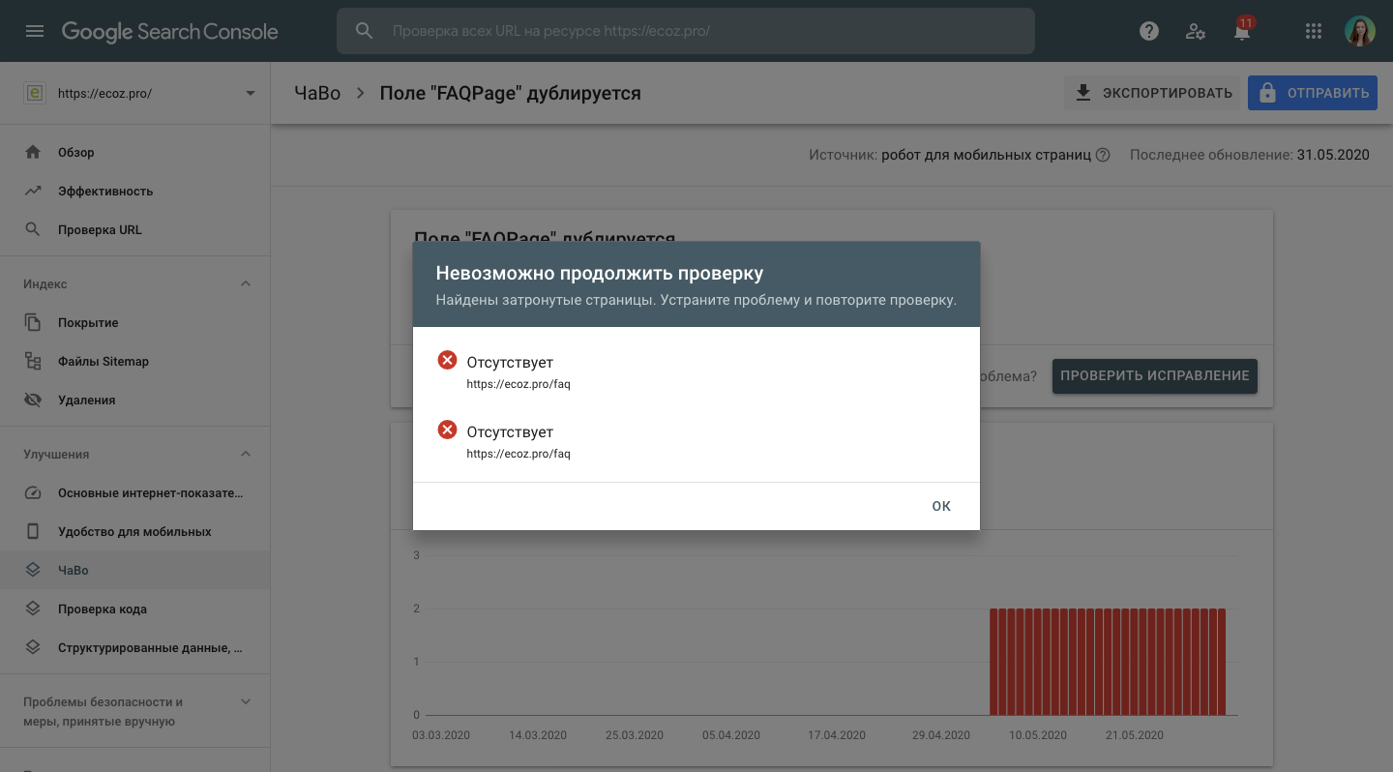Click the pages icon beside Покрытие
This screenshot has height=772, width=1393.
pyautogui.click(x=33, y=322)
